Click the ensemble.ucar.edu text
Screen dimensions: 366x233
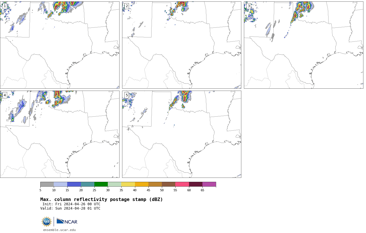(59, 230)
